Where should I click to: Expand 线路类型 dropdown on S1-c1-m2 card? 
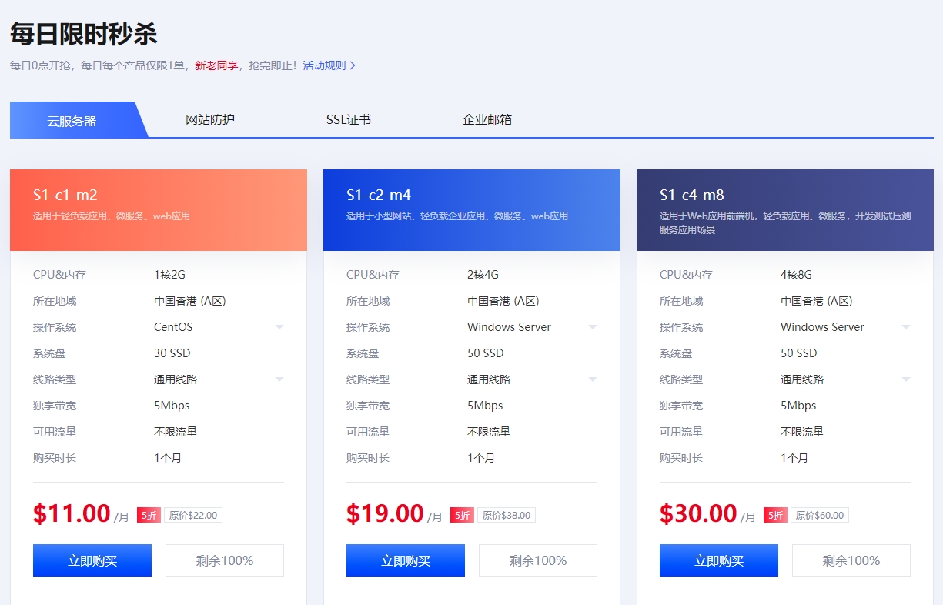[219, 379]
